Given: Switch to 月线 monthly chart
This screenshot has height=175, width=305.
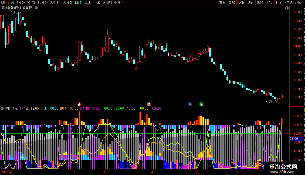Looking at the screenshot, I should pyautogui.click(x=96, y=2).
